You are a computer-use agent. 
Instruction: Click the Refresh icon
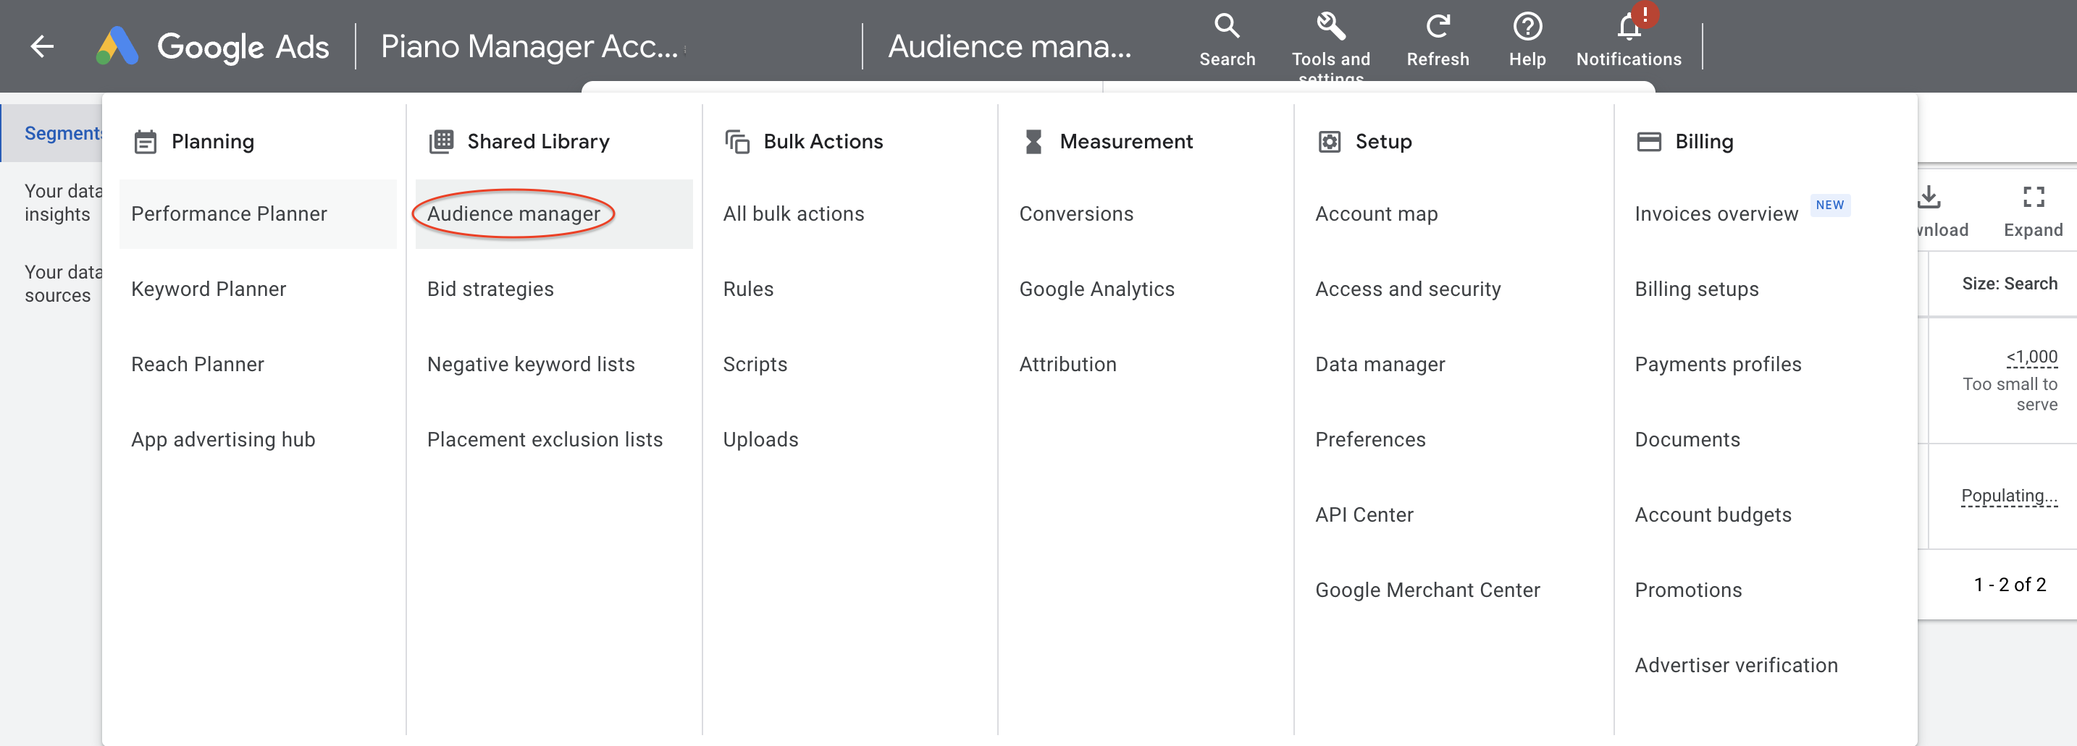1438,27
